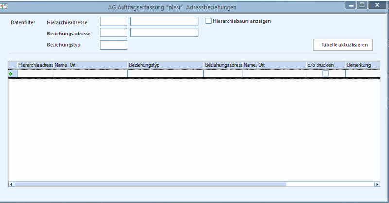The height and width of the screenshot is (203, 389).
Task: Sort by Beziehungstyp column header
Action: point(165,65)
